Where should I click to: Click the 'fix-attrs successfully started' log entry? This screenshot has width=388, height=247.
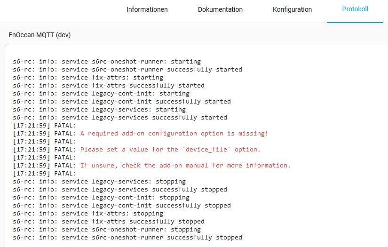[109, 86]
